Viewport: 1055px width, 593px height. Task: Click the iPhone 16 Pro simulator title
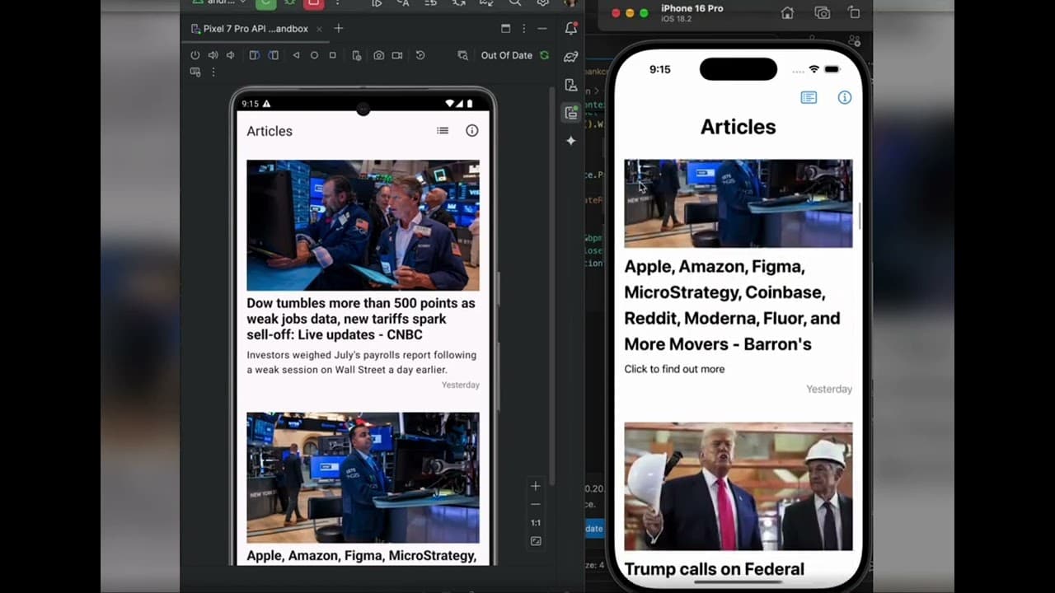692,8
